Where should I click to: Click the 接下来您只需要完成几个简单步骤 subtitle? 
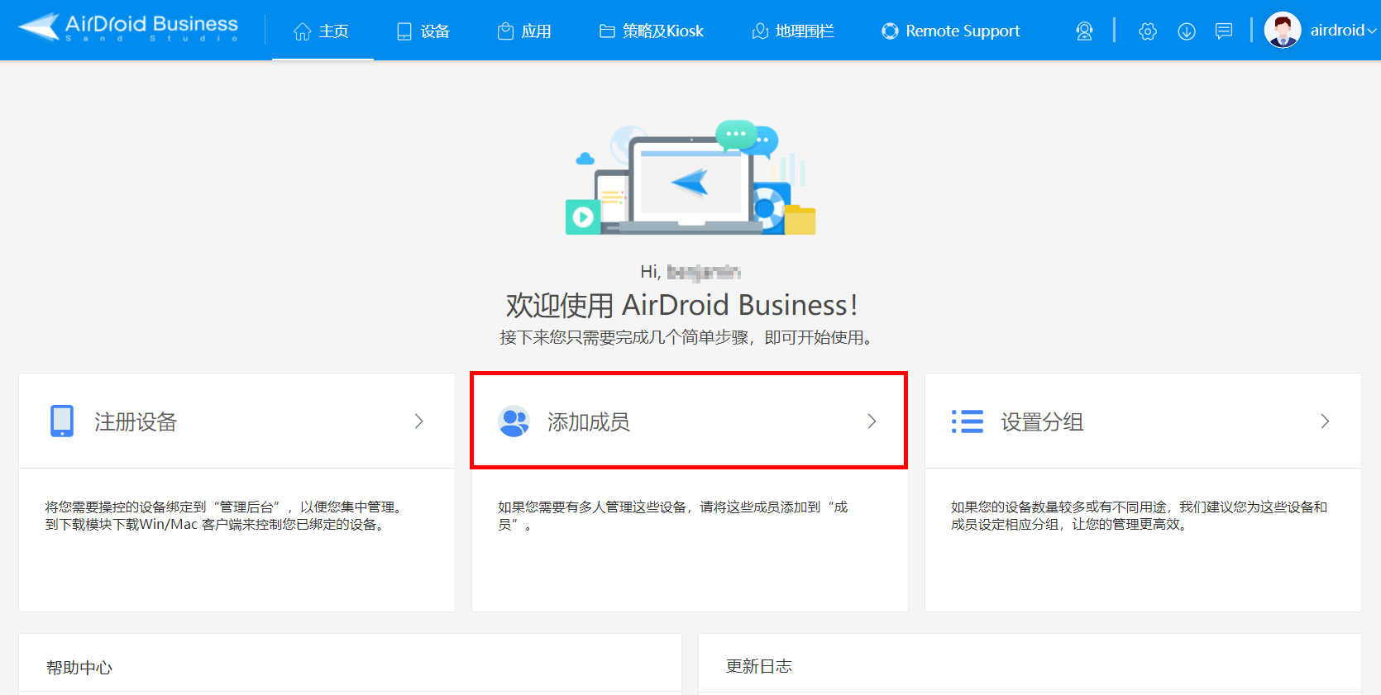tap(687, 337)
